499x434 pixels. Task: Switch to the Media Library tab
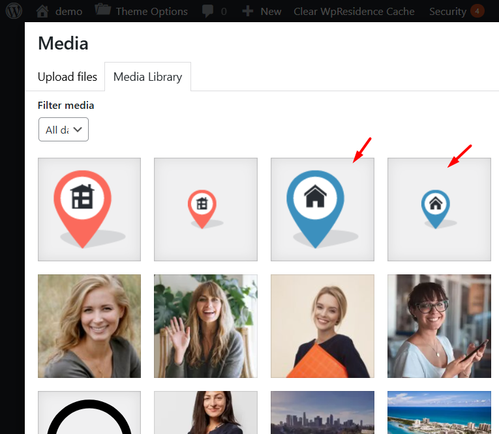click(x=147, y=77)
